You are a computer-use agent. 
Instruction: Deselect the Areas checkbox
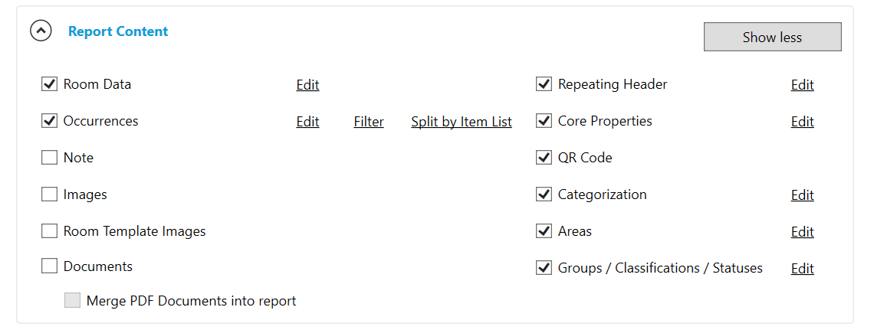(x=544, y=231)
